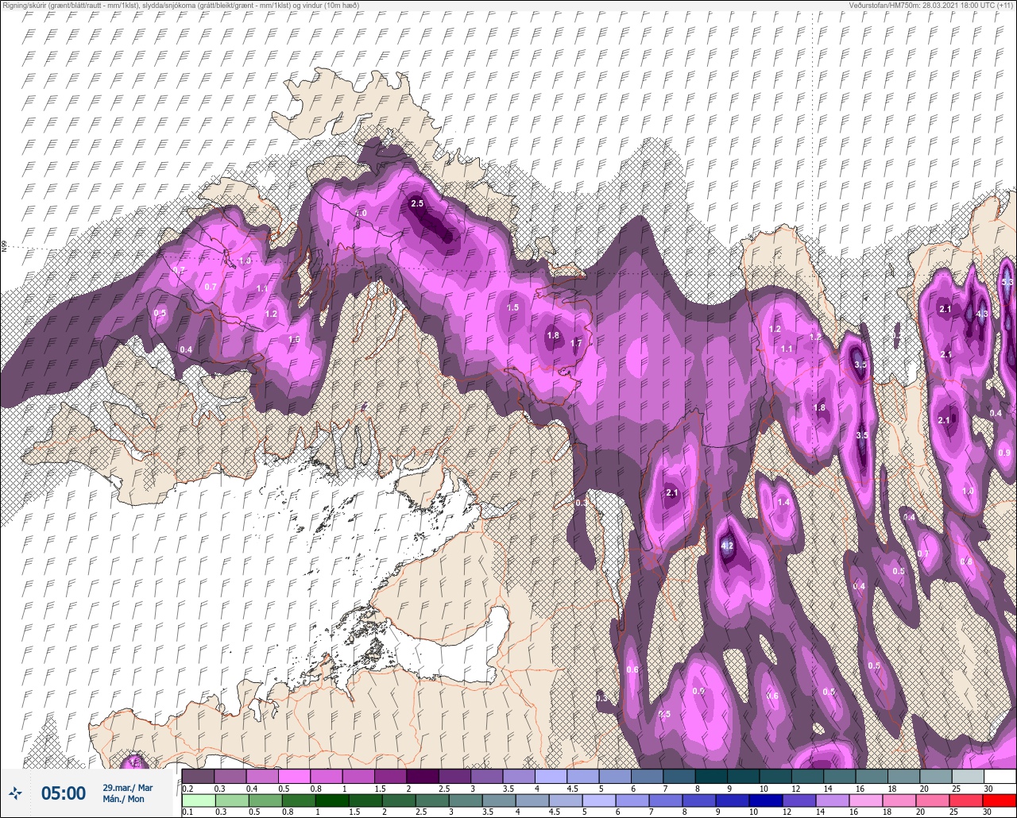The height and width of the screenshot is (818, 1017).
Task: Click the 2.5 snowfall value on map
Action: pyautogui.click(x=417, y=204)
